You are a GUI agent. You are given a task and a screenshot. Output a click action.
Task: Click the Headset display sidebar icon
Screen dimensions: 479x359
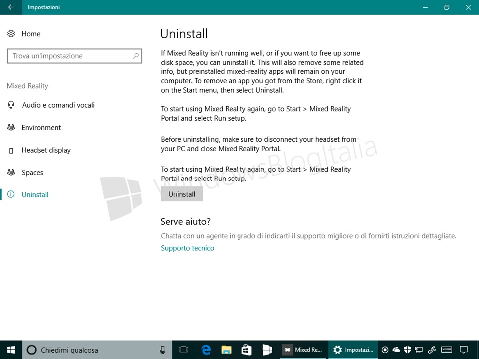(x=11, y=150)
